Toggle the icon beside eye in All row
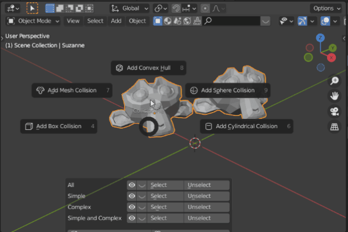 click(x=142, y=185)
